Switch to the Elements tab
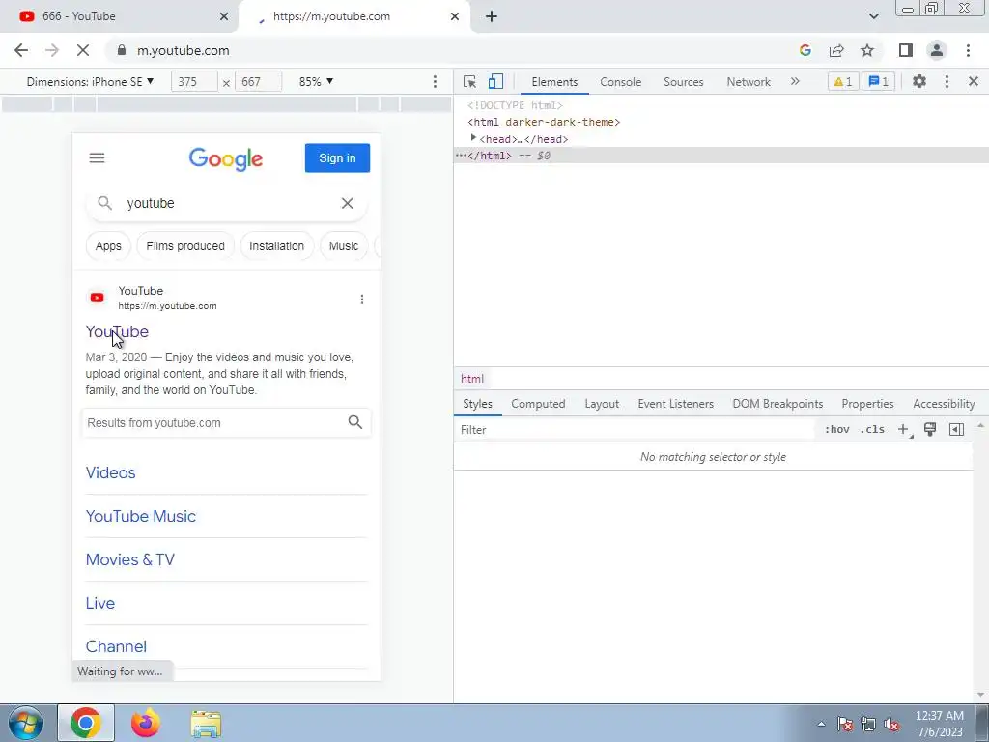Viewport: 989px width, 742px height. tap(554, 82)
